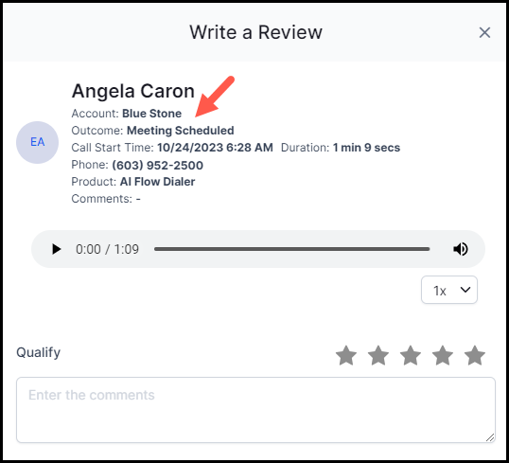Click the Meeting Scheduled outcome text
This screenshot has height=463, width=509.
pyautogui.click(x=180, y=131)
